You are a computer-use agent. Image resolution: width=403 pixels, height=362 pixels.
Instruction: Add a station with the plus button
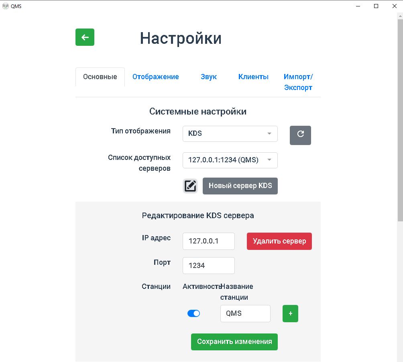tap(290, 313)
